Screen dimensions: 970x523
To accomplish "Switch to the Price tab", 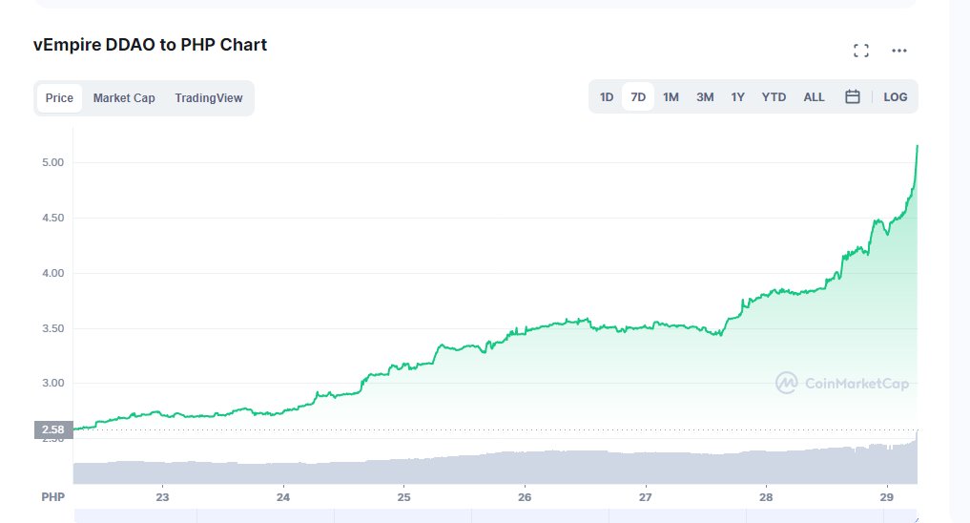I will click(x=59, y=97).
